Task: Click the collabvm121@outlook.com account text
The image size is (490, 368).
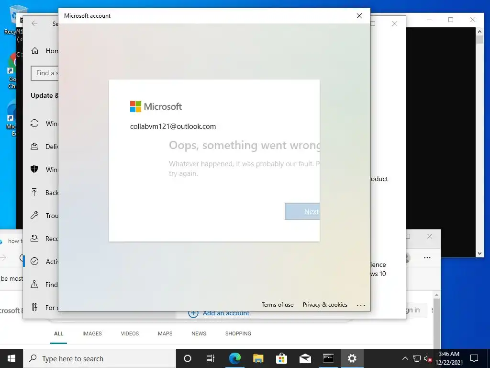Action: [x=173, y=126]
